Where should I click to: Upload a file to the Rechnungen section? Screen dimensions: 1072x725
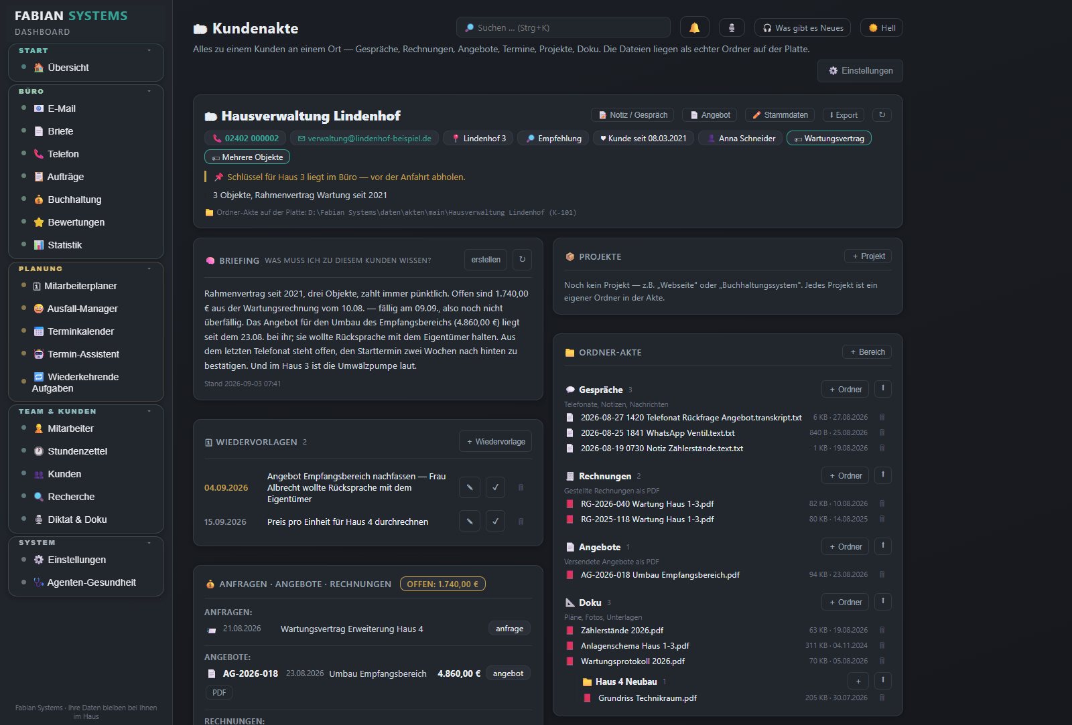pyautogui.click(x=883, y=475)
